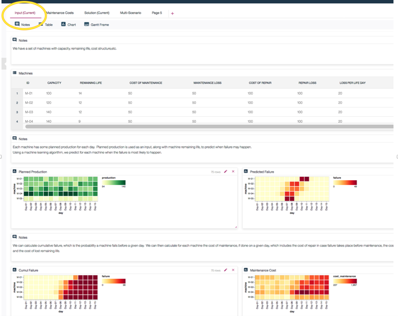398x316 pixels.
Task: Open the Solution (Current) tab
Action: 97,13
